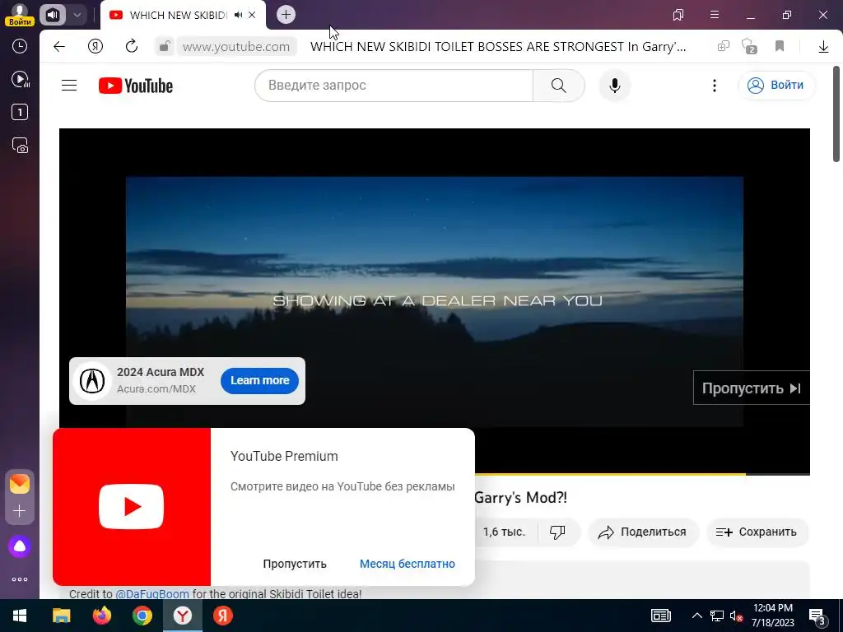This screenshot has height=632, width=843.
Task: Open the protection shield icon with badge 2
Action: [749, 46]
